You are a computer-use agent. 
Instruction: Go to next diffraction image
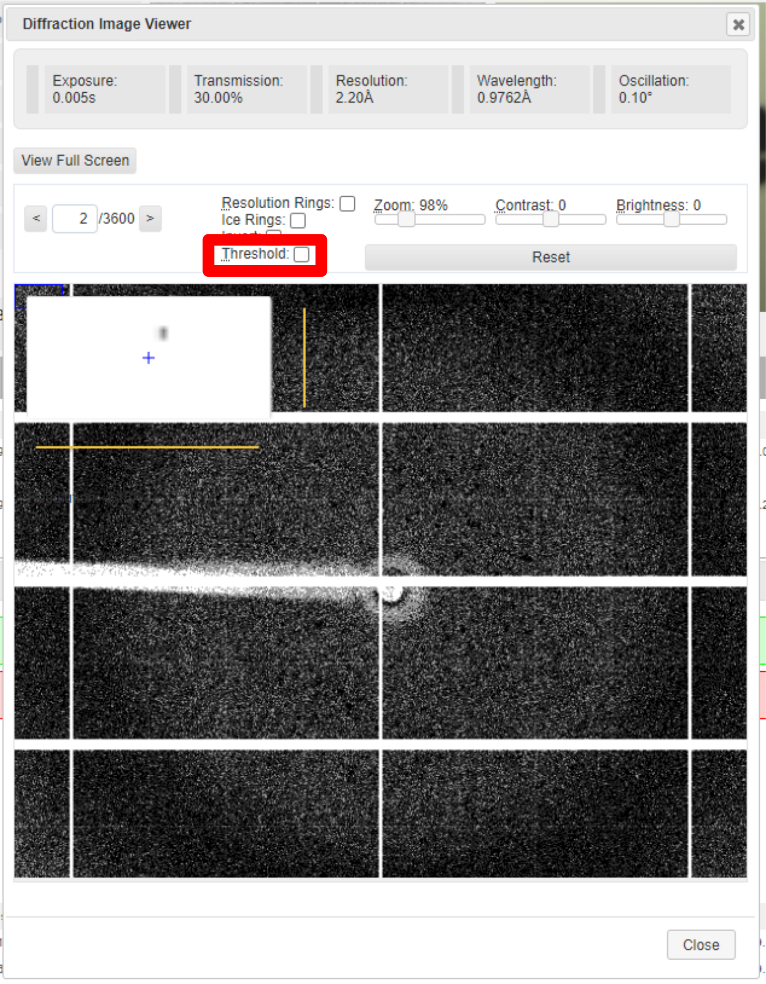[150, 219]
